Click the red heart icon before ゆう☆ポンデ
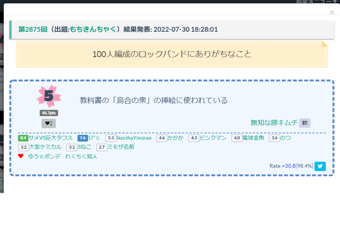This screenshot has width=340, height=242. [x=21, y=156]
